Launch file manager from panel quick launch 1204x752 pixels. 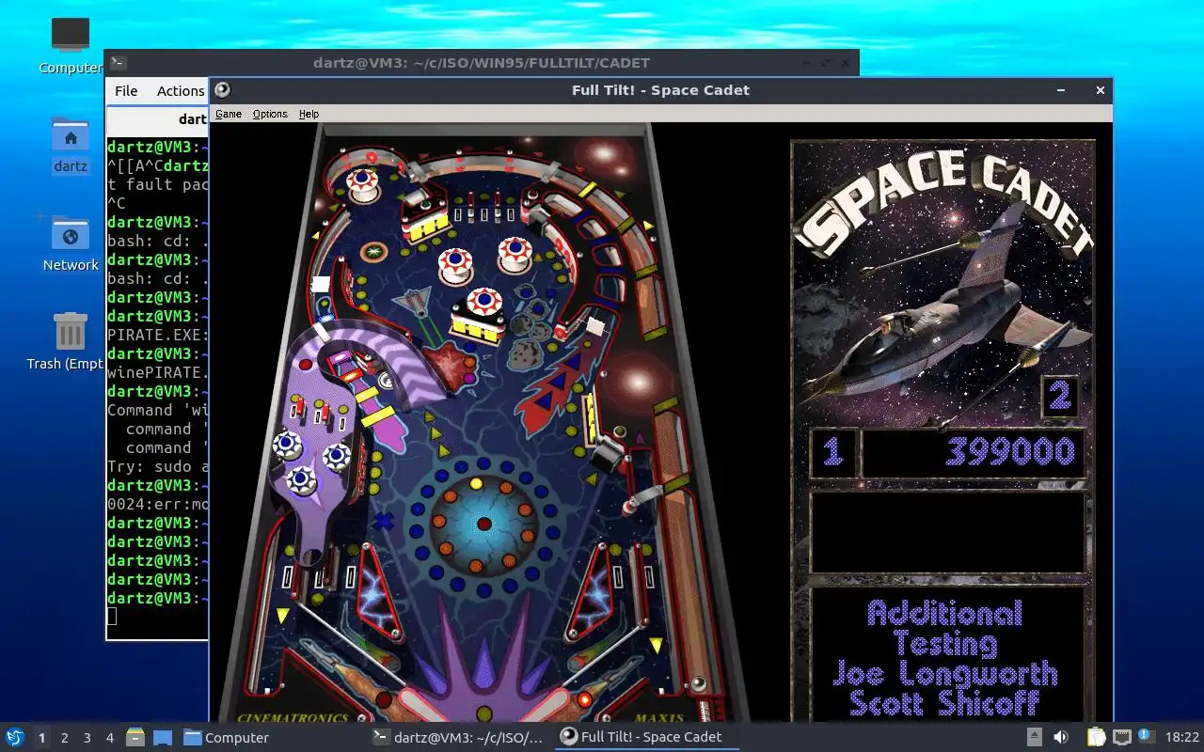click(135, 737)
